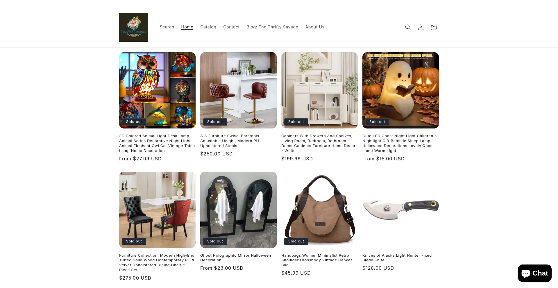Open the Contact page link

coord(231,27)
